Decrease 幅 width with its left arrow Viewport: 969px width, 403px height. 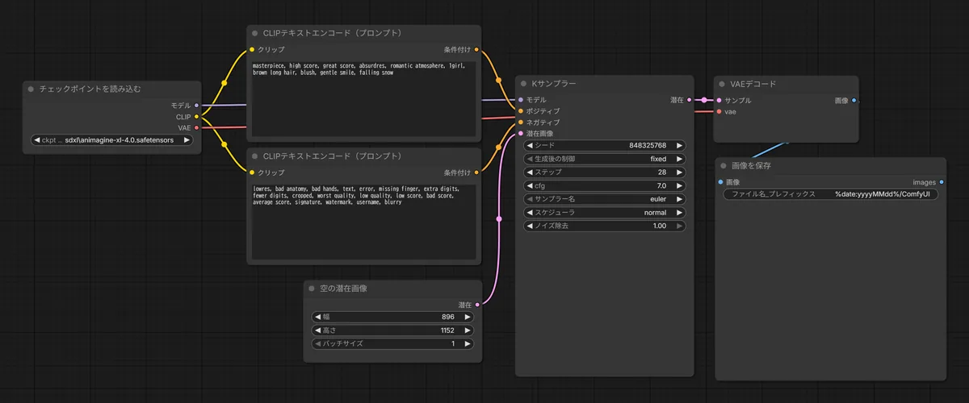pyautogui.click(x=317, y=317)
